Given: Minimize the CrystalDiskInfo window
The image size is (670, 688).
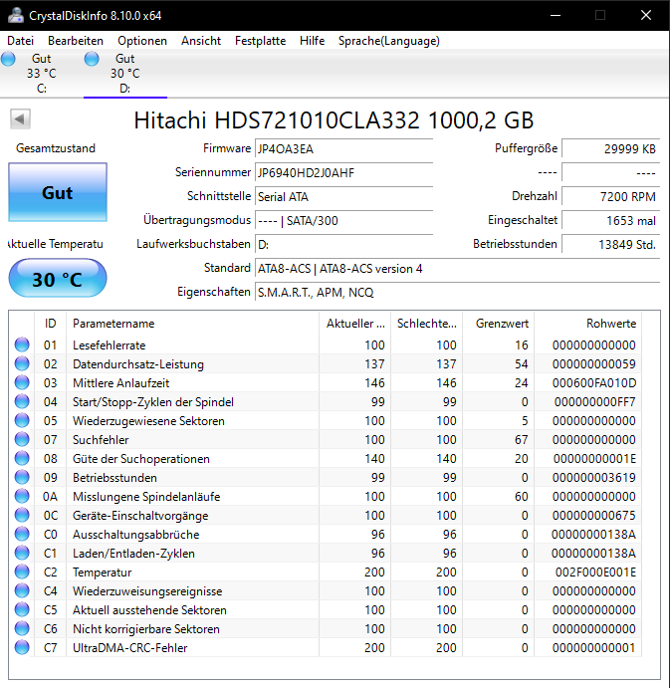Looking at the screenshot, I should [556, 15].
